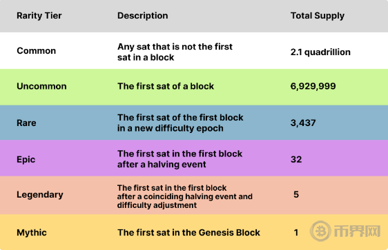Select the Common tier label
Screen dimensions: 388x250
37,51
